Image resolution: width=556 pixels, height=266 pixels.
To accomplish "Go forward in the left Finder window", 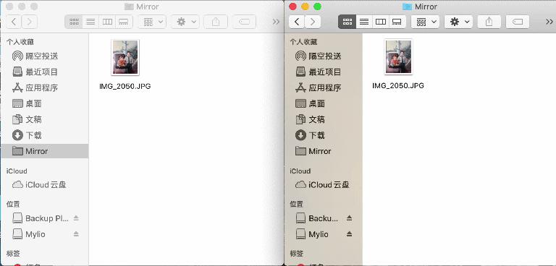I will 30,22.
